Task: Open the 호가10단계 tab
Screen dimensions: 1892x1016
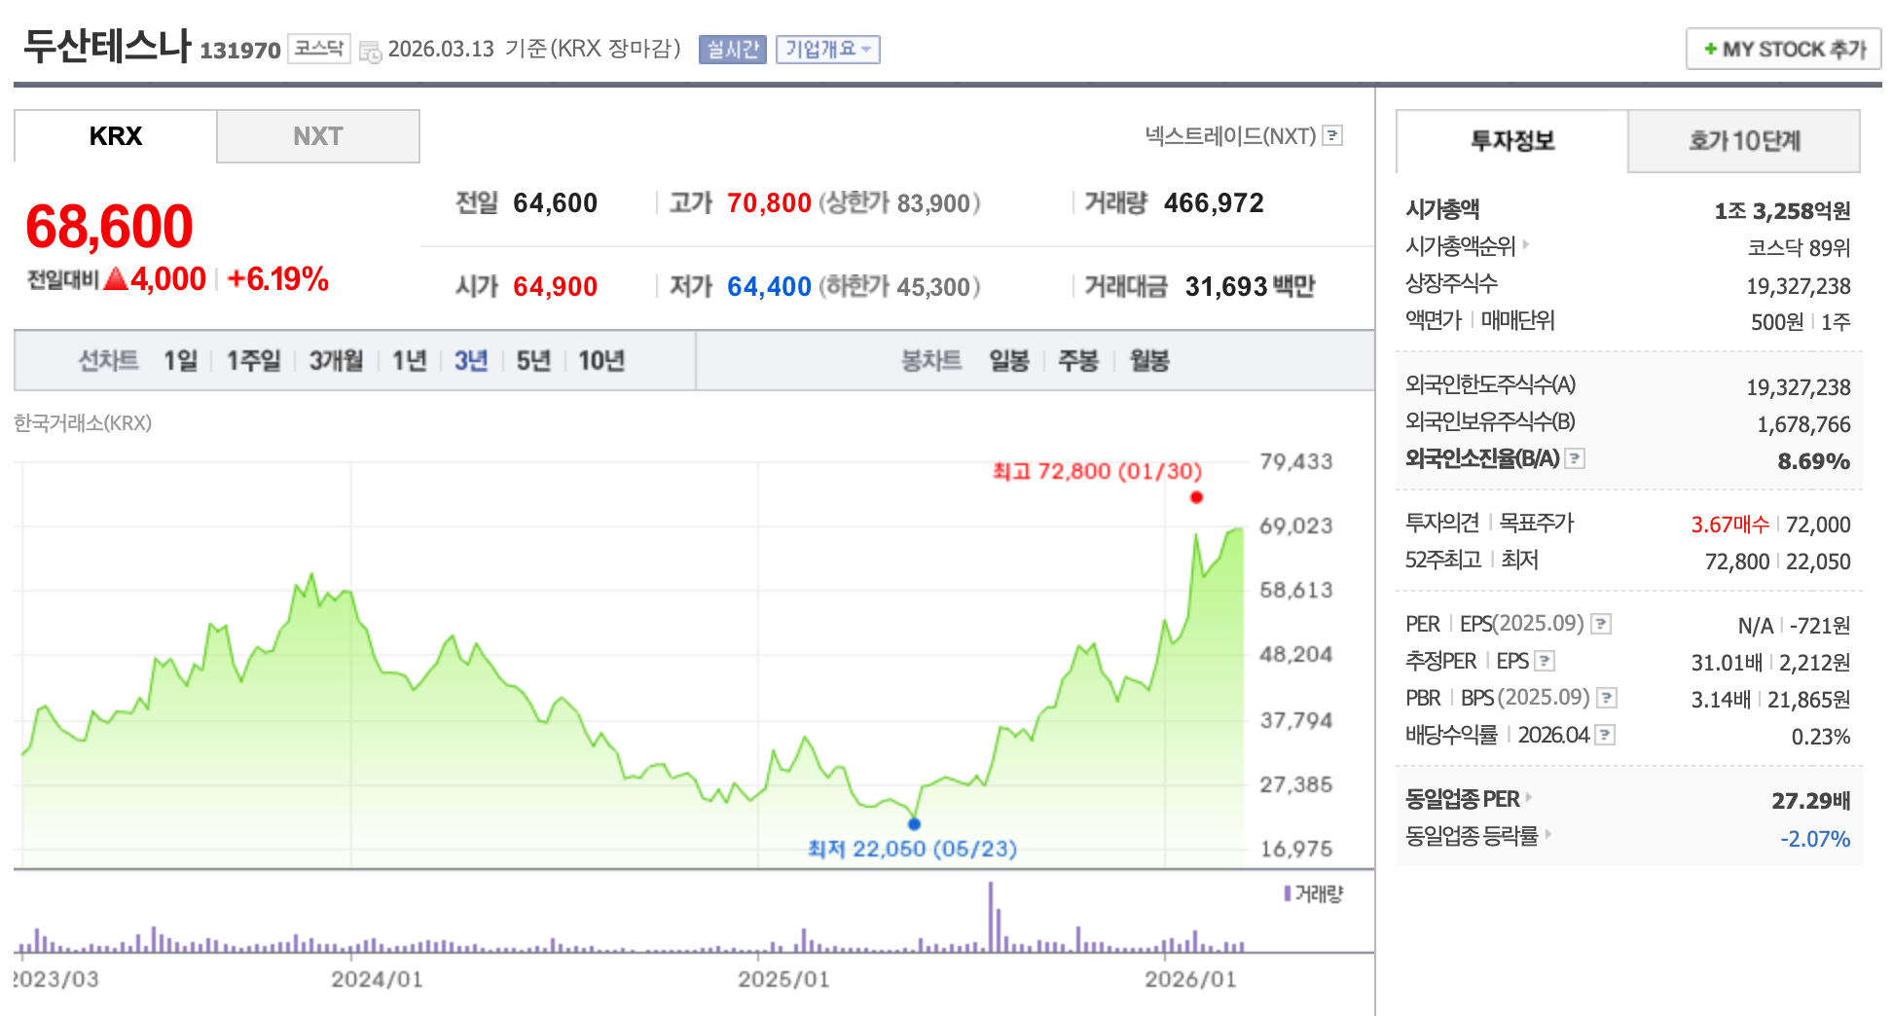Action: coord(1744,141)
